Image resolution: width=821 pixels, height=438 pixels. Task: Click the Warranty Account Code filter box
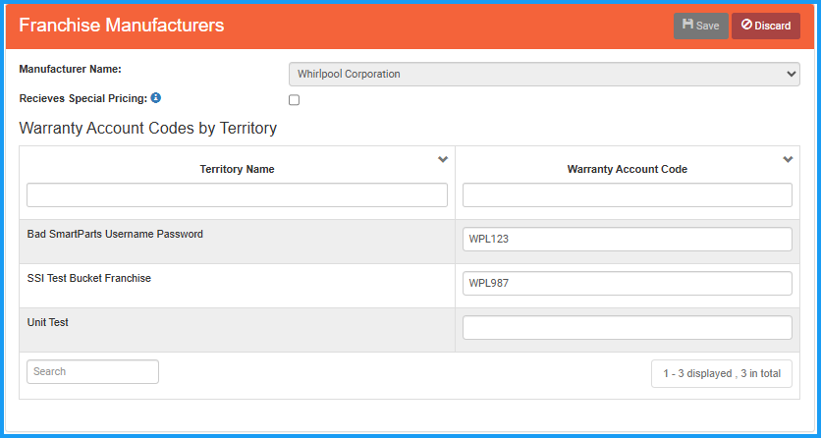(627, 194)
